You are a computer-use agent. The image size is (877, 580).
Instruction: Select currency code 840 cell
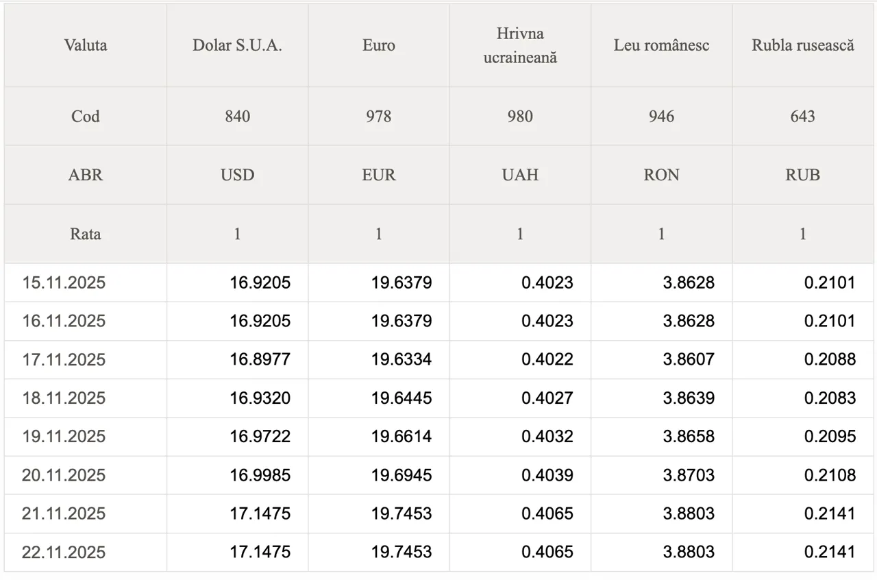(237, 116)
